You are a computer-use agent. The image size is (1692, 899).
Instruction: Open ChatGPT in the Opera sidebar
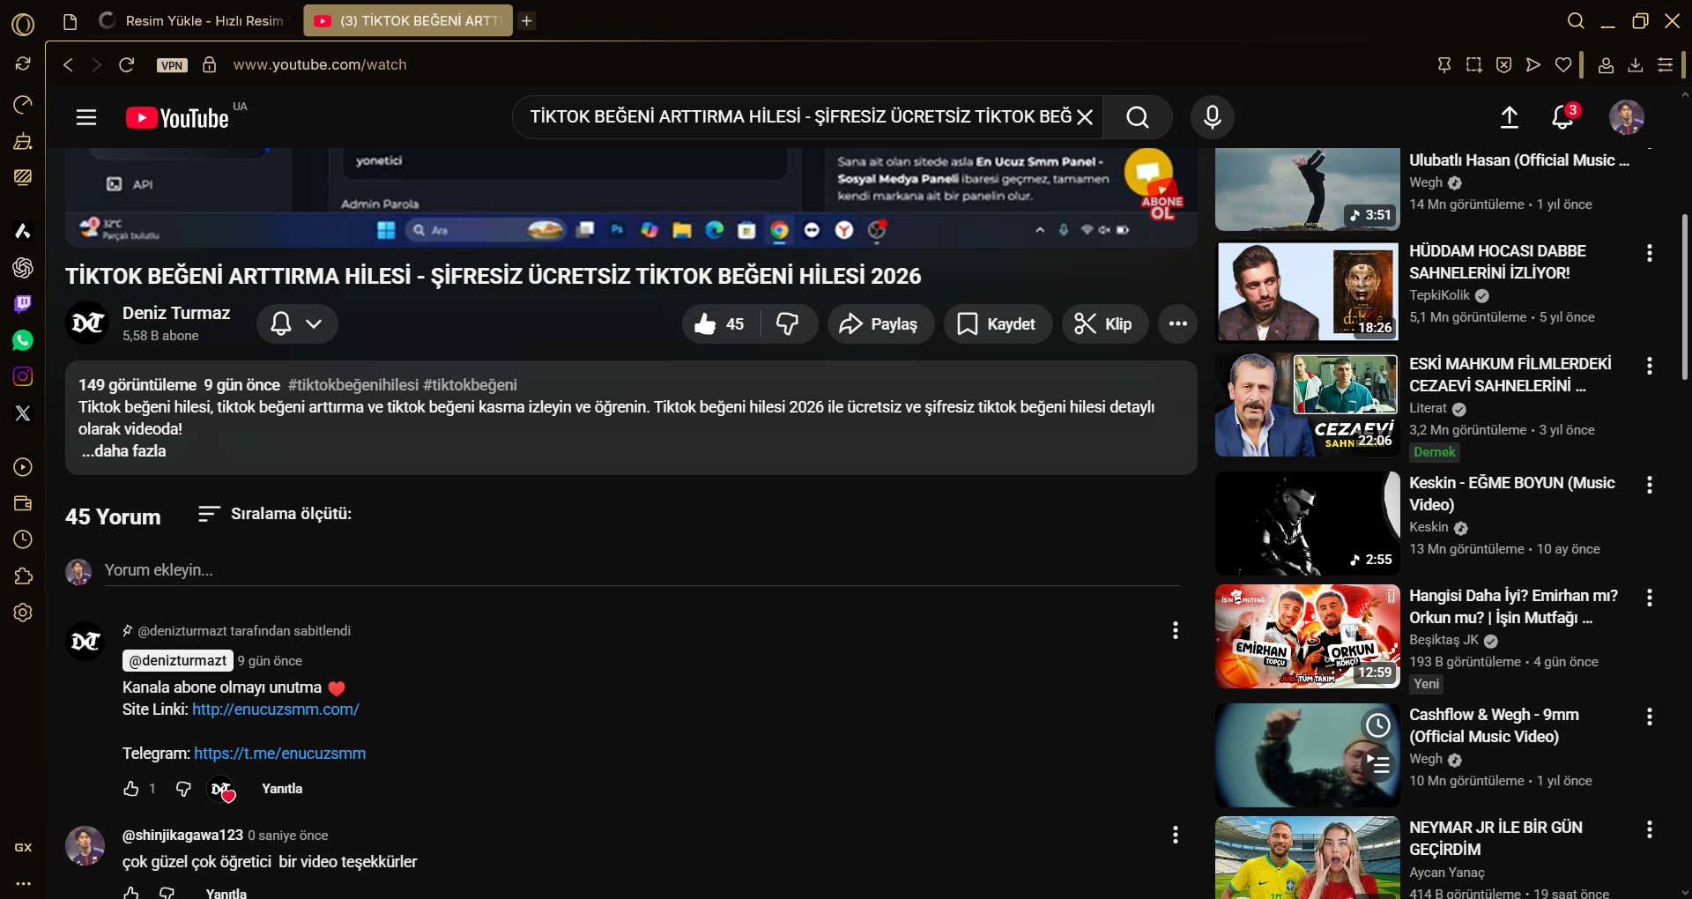pyautogui.click(x=23, y=267)
